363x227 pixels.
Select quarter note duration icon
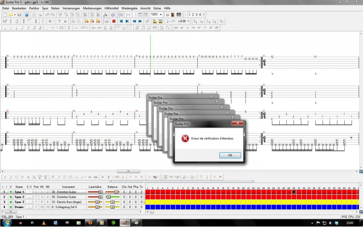coord(17,28)
